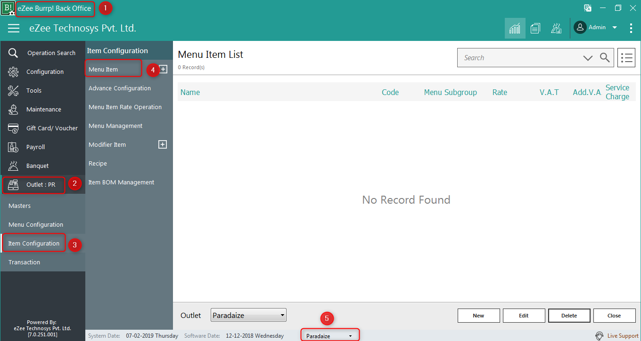Open the Banquet sidebar section
Image resolution: width=641 pixels, height=341 pixels.
pos(42,166)
